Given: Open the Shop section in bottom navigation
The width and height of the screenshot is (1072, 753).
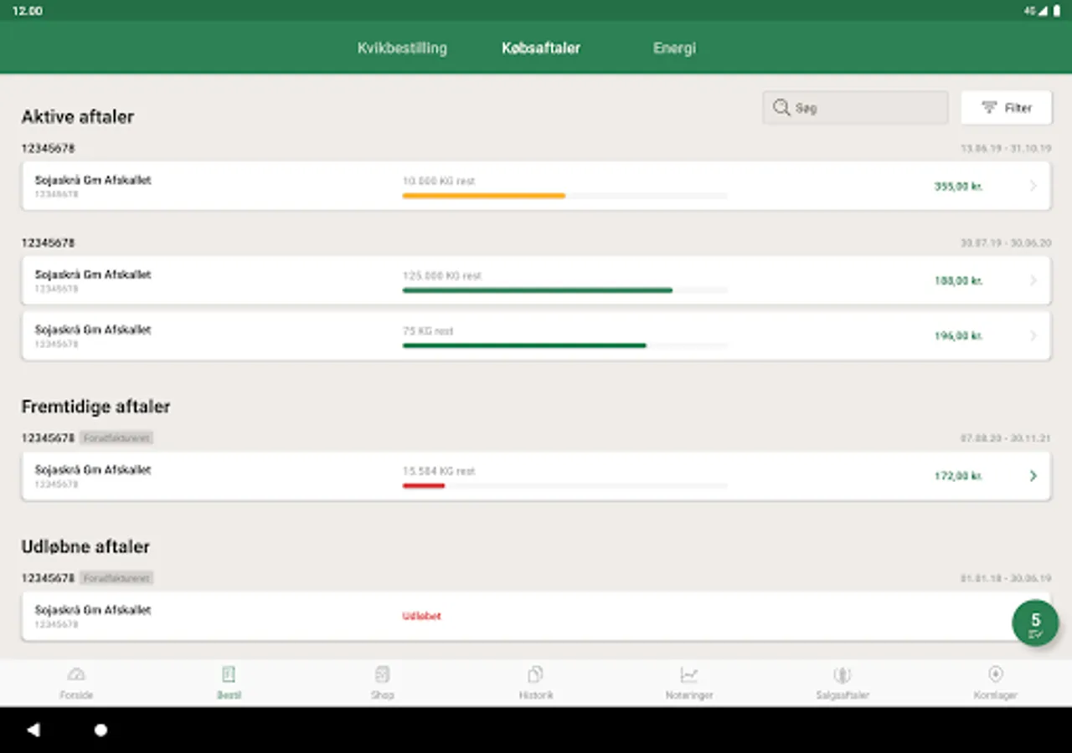Looking at the screenshot, I should (382, 683).
